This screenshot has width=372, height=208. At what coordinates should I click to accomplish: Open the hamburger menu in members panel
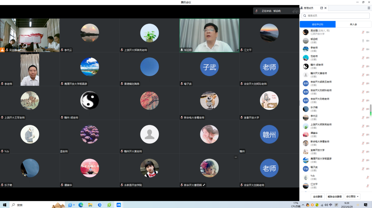(369, 8)
